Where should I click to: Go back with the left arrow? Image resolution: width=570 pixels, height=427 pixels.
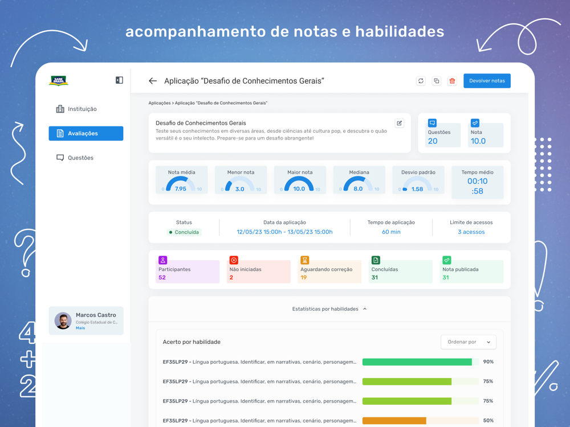point(153,81)
